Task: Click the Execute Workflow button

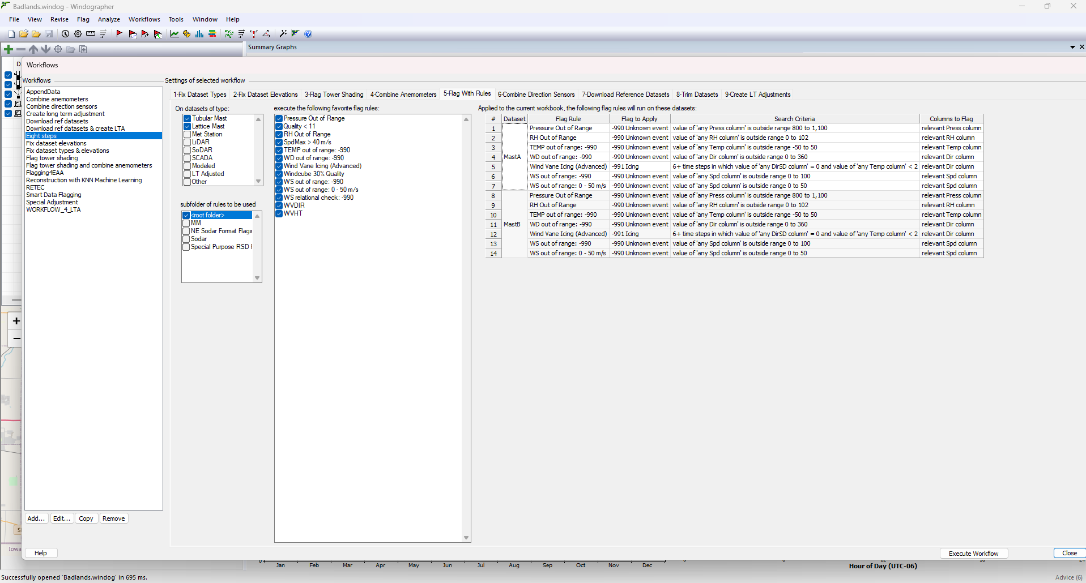Action: (974, 553)
